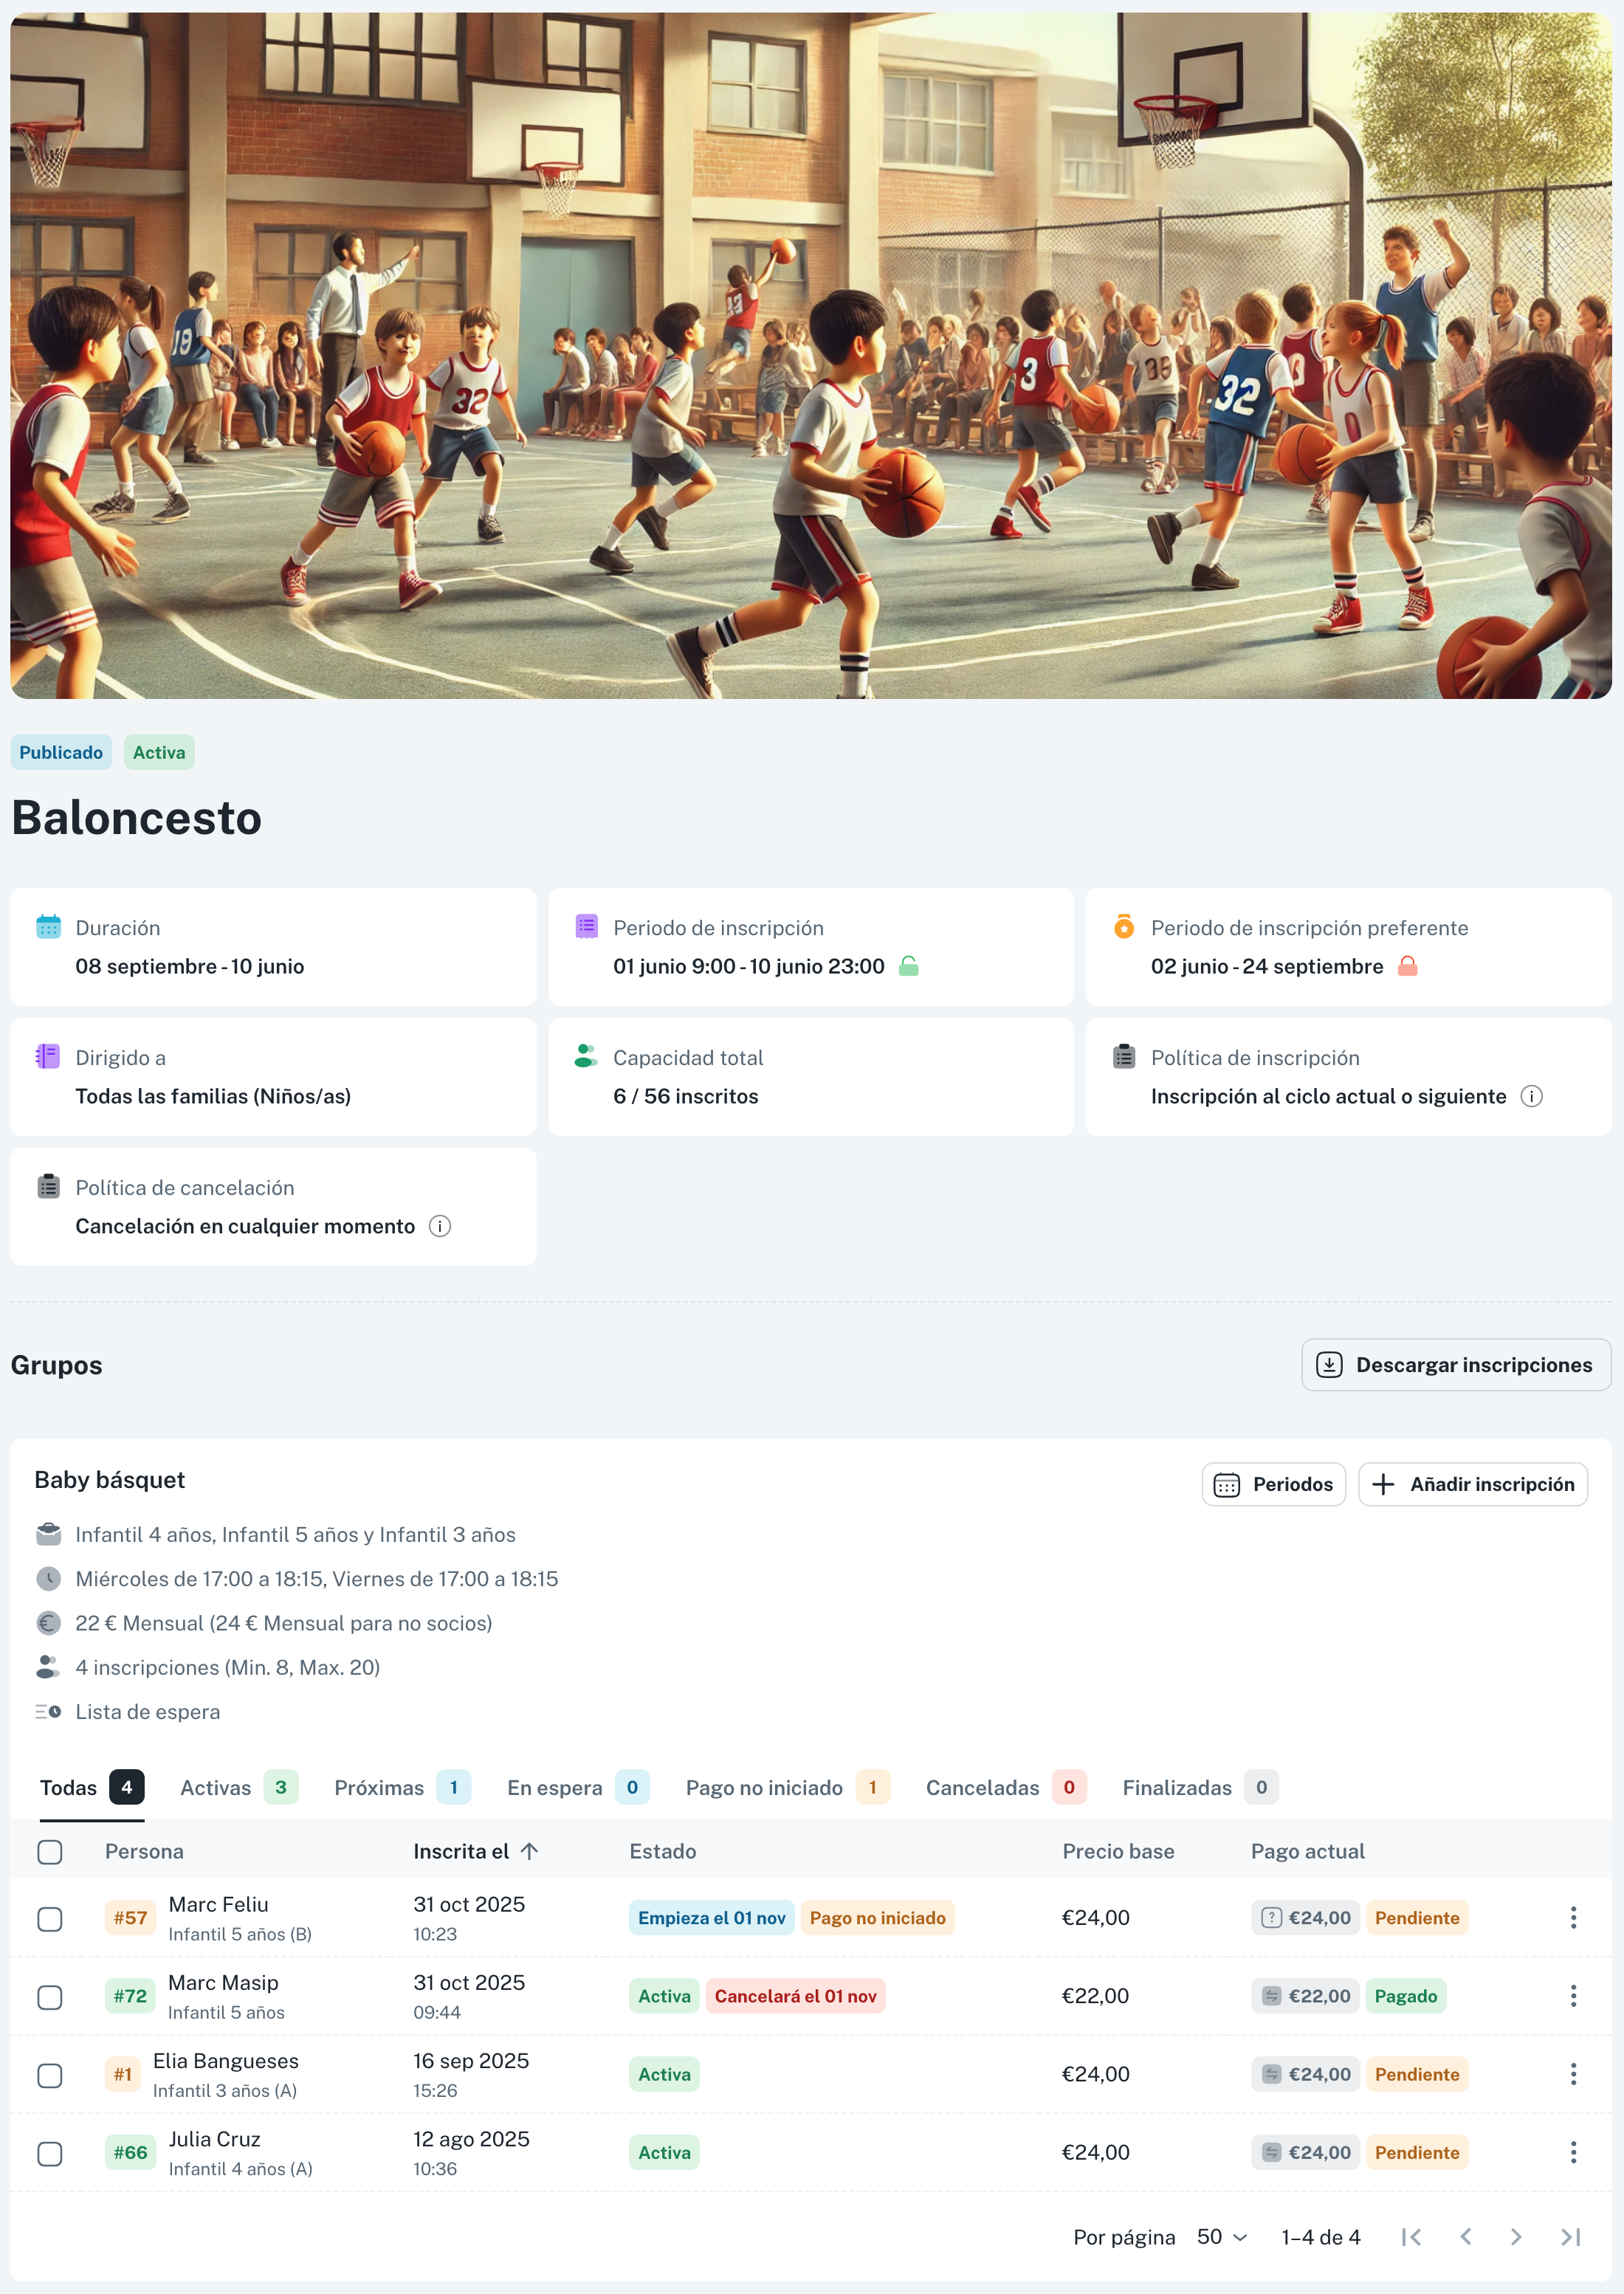The image size is (1624, 2294).
Task: Go to next page arrow in pagination
Action: pyautogui.click(x=1516, y=2237)
